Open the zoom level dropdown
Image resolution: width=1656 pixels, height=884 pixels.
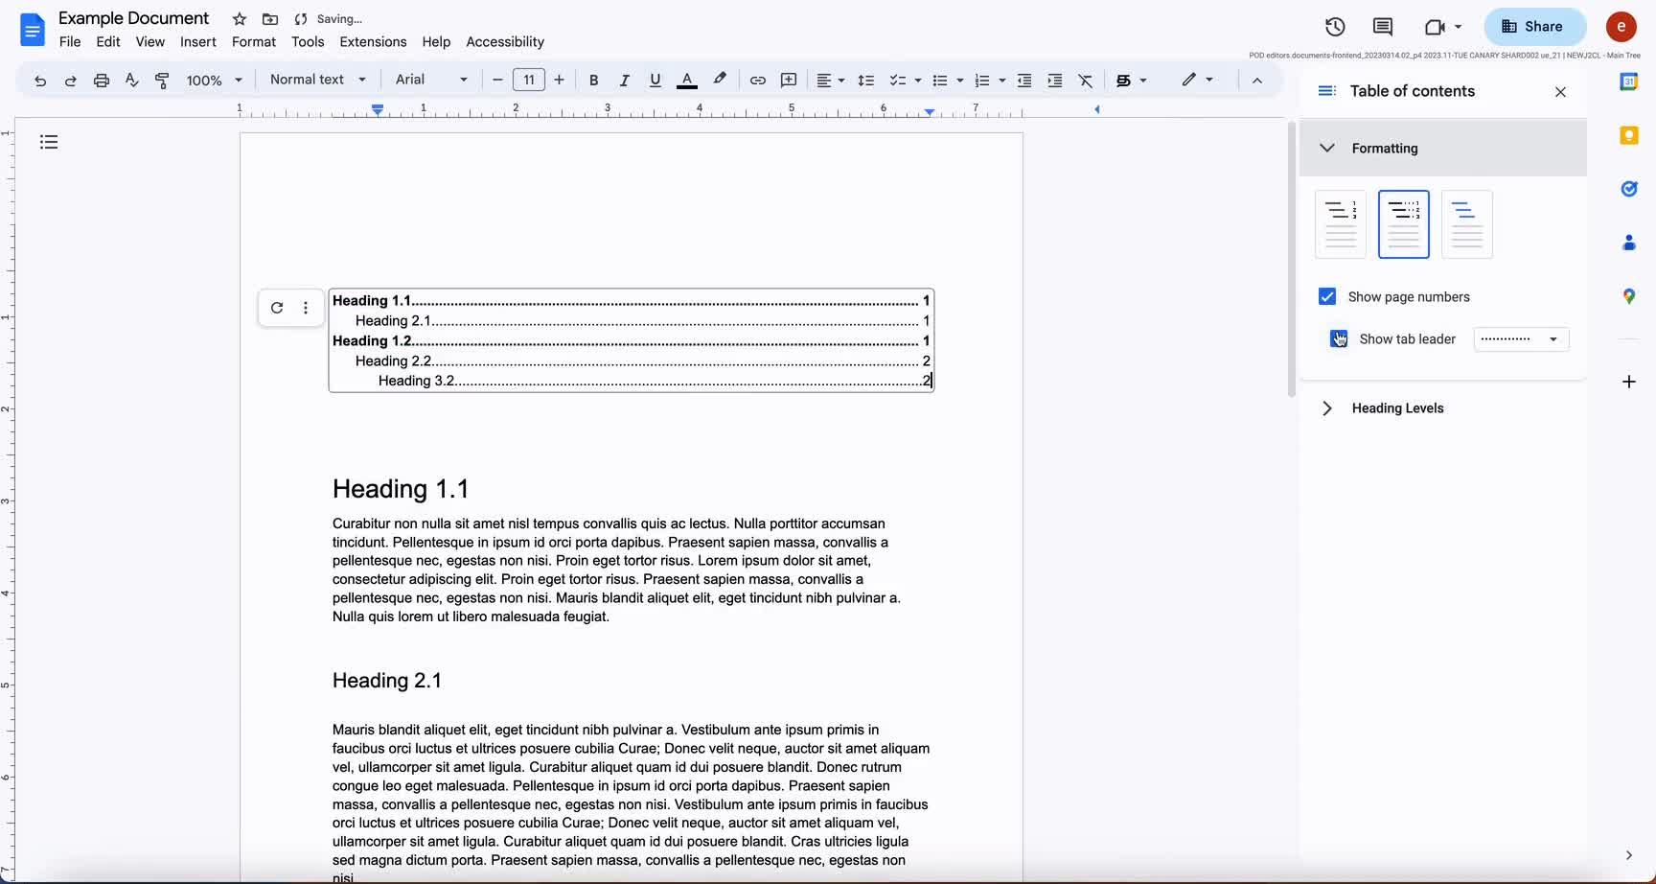215,81
